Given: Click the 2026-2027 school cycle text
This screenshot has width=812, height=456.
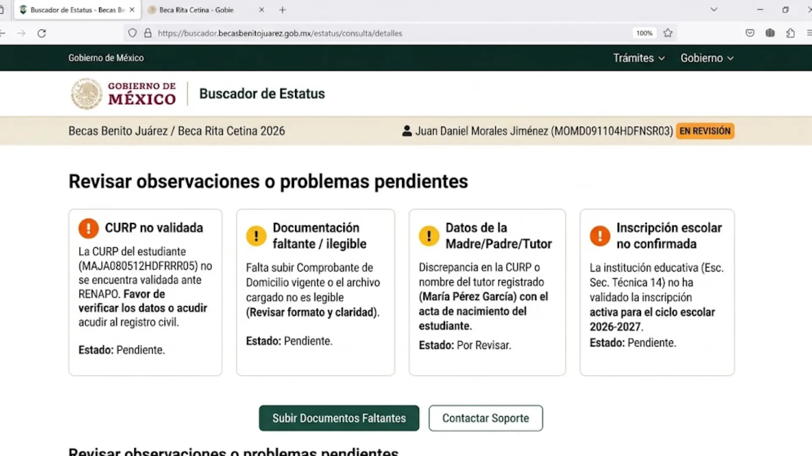Looking at the screenshot, I should coord(615,327).
